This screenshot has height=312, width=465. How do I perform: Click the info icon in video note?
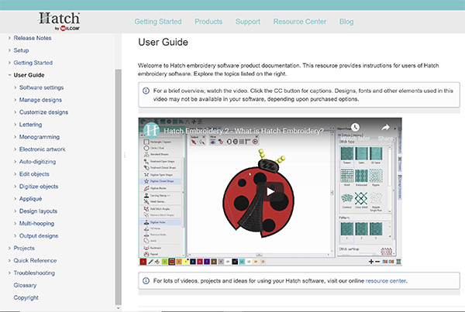[146, 91]
